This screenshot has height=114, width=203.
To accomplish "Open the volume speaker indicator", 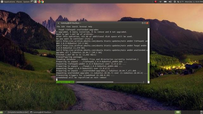I will [x=170, y=2].
